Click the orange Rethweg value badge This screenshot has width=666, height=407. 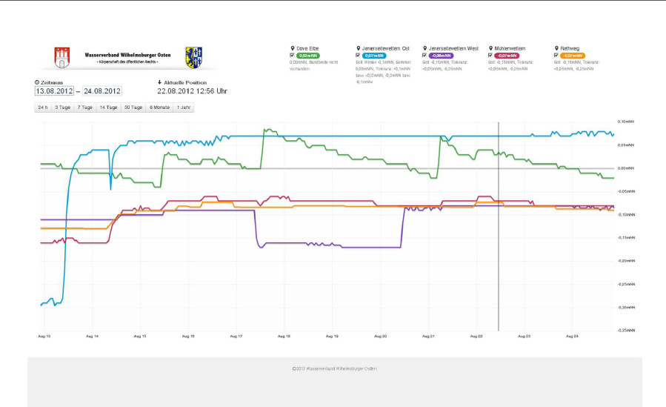tap(573, 56)
